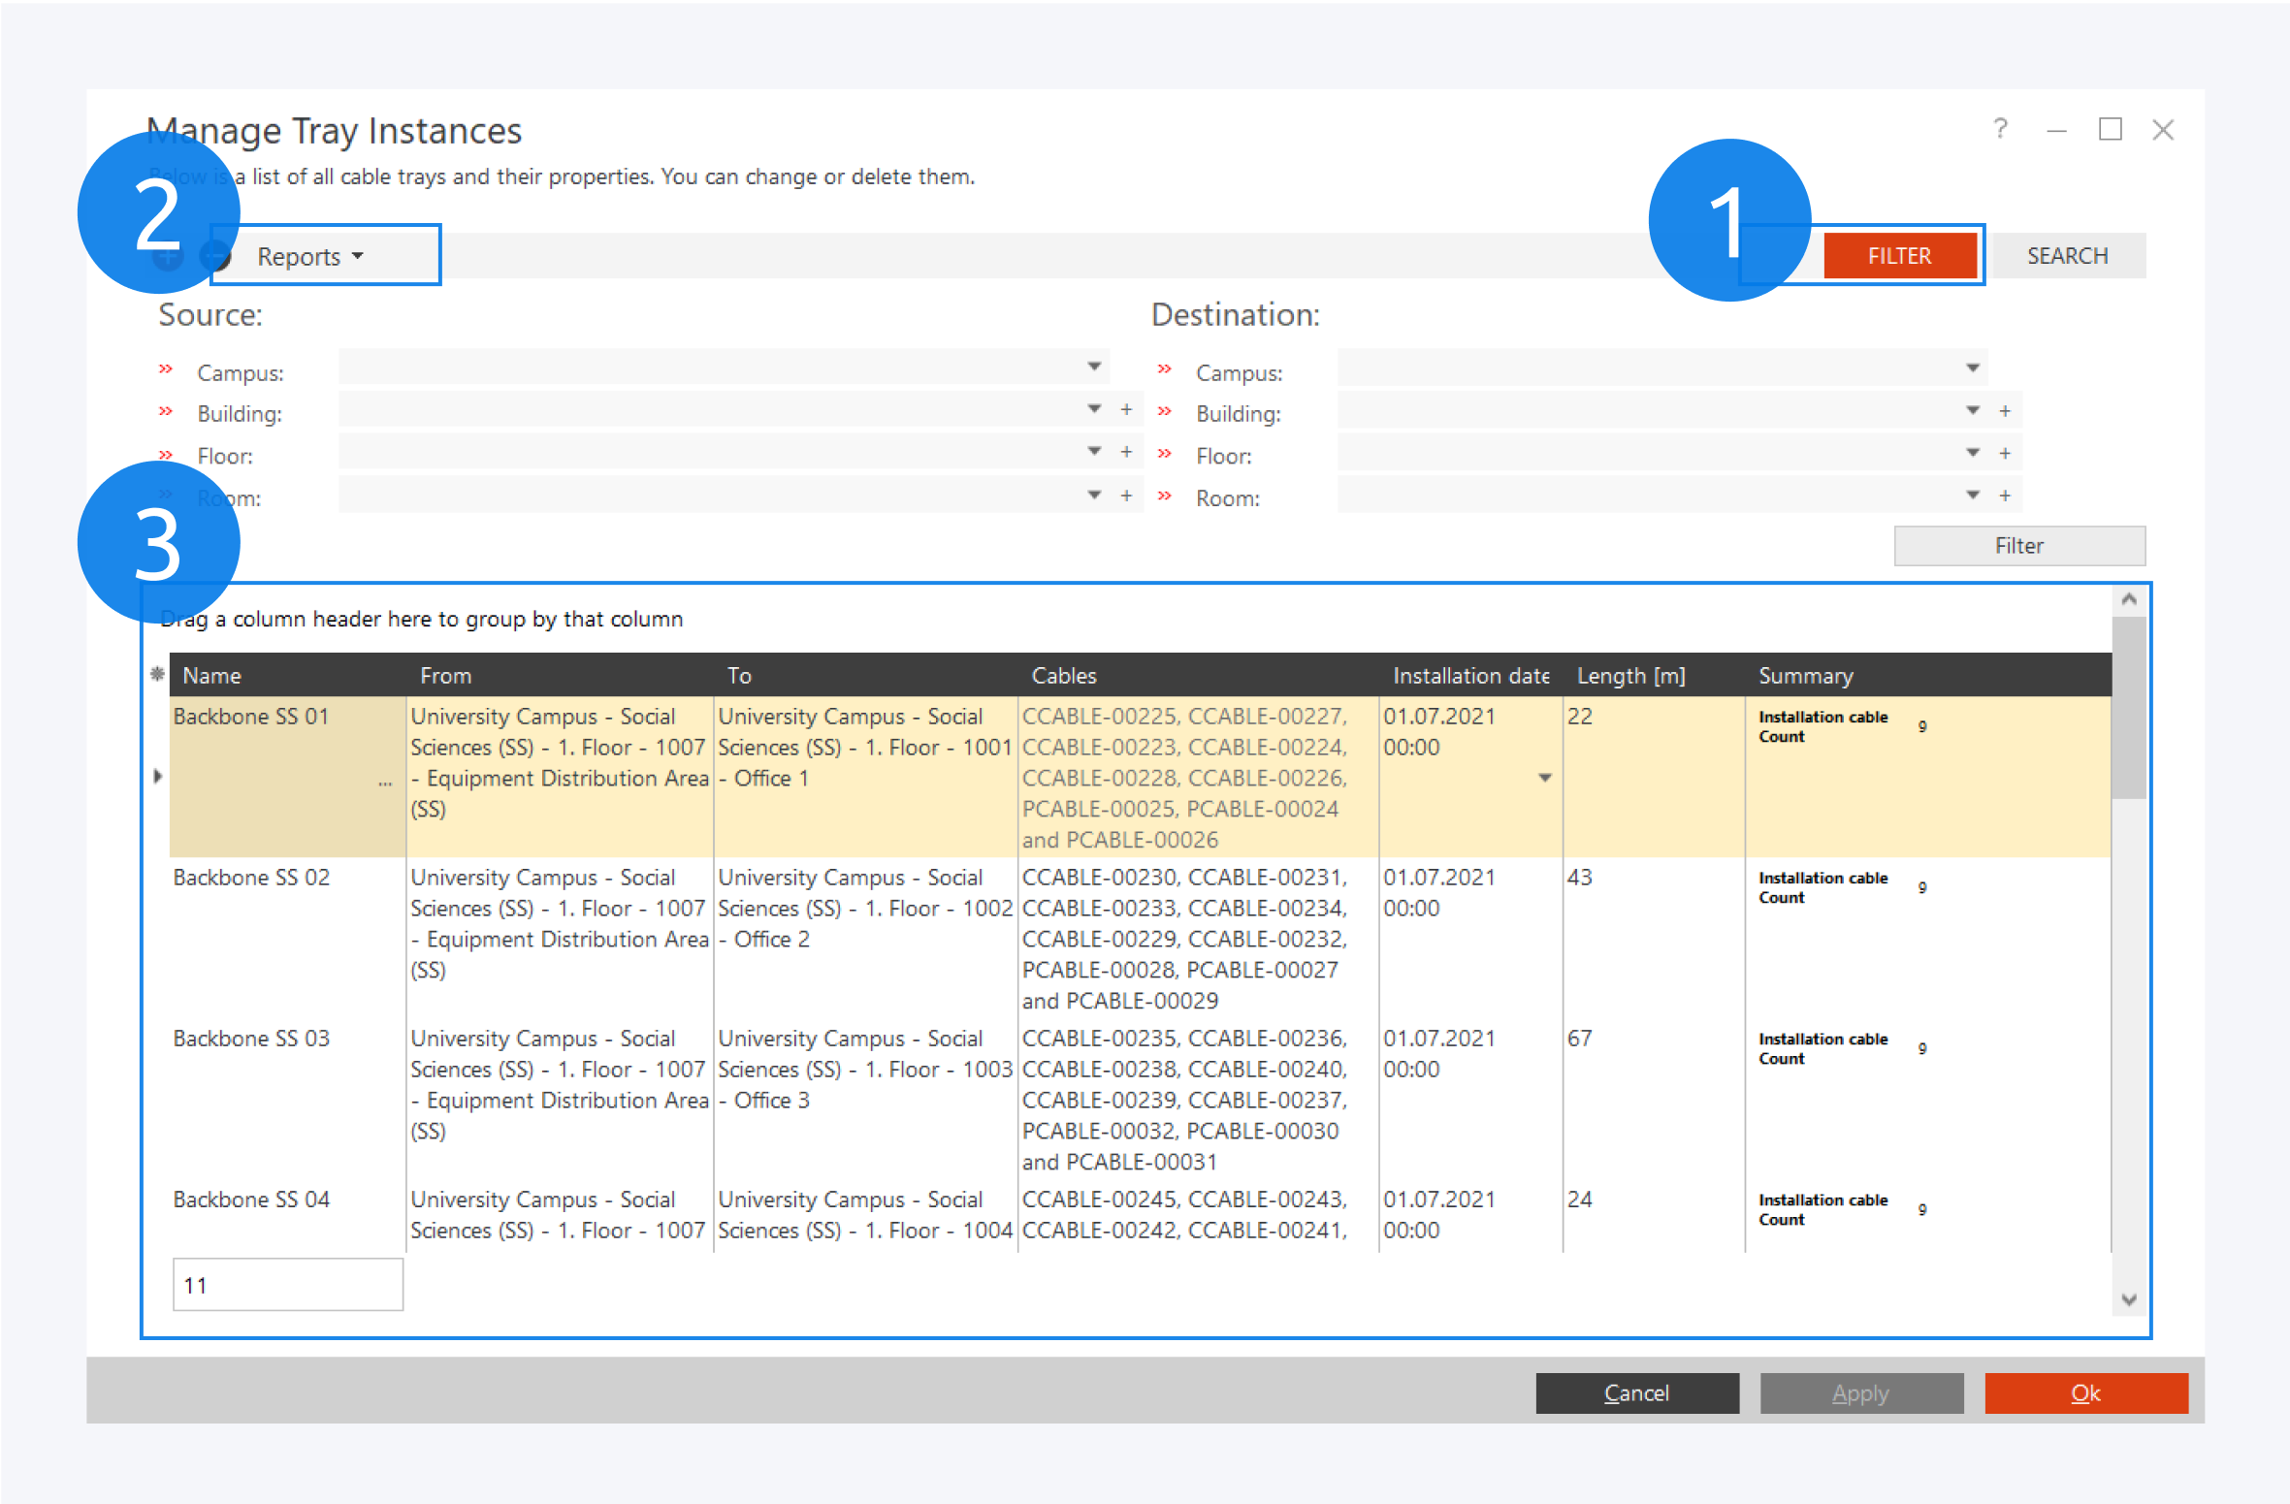
Task: Click the Cancel button
Action: pyautogui.click(x=1636, y=1392)
